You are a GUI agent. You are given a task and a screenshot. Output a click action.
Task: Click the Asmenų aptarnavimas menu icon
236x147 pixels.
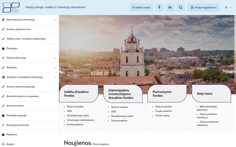pyautogui.click(x=3, y=29)
